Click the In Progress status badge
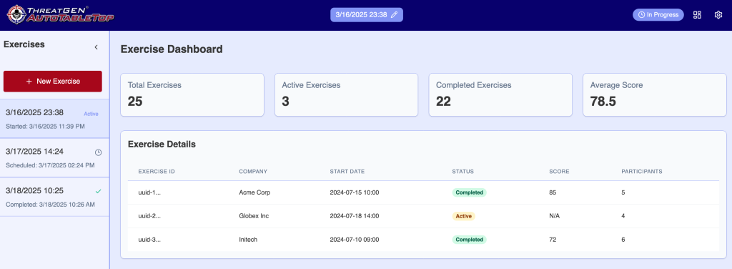 pos(658,15)
